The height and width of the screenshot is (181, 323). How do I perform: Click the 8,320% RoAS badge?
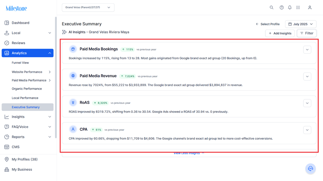100,103
